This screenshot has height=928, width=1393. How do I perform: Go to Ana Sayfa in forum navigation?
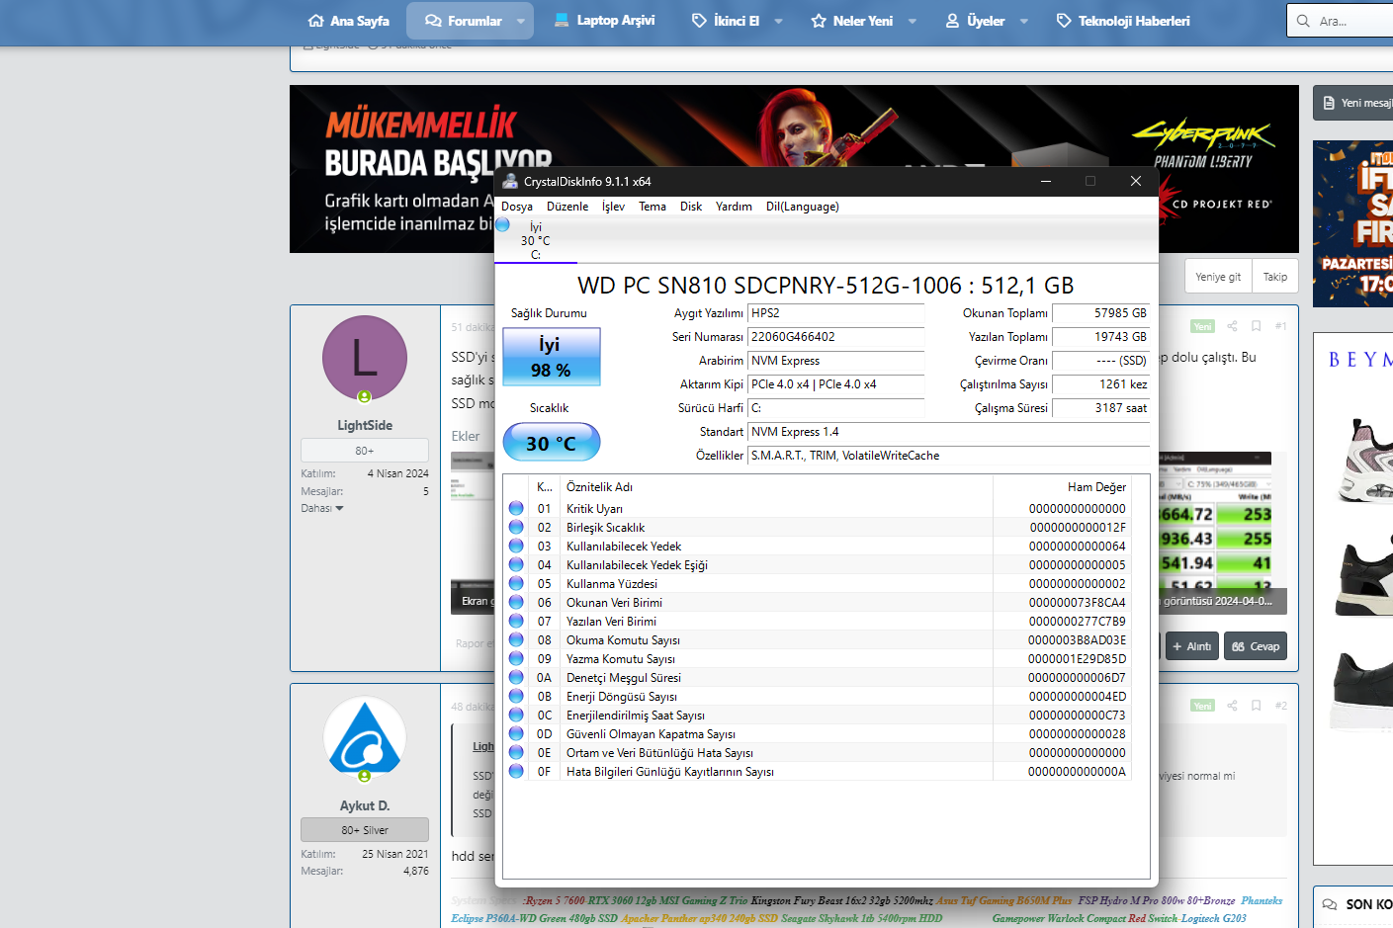(348, 21)
